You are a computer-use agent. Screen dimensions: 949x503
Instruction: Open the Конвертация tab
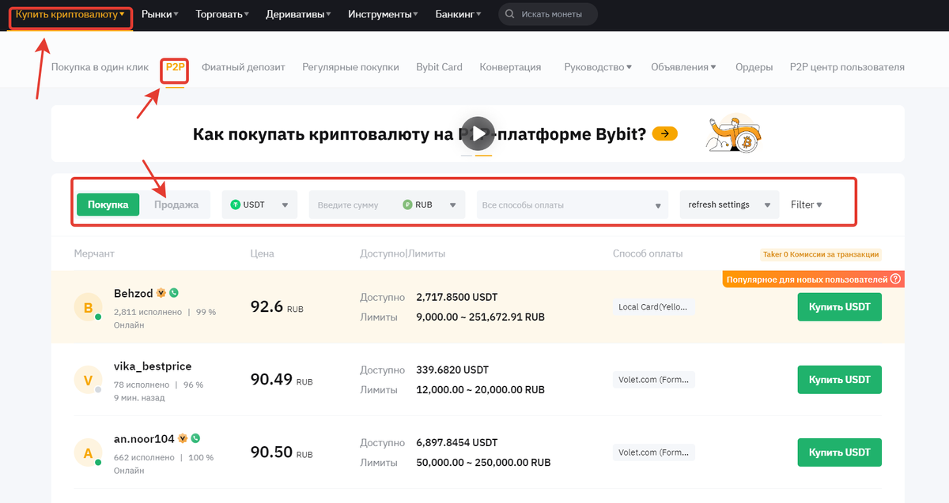click(510, 67)
